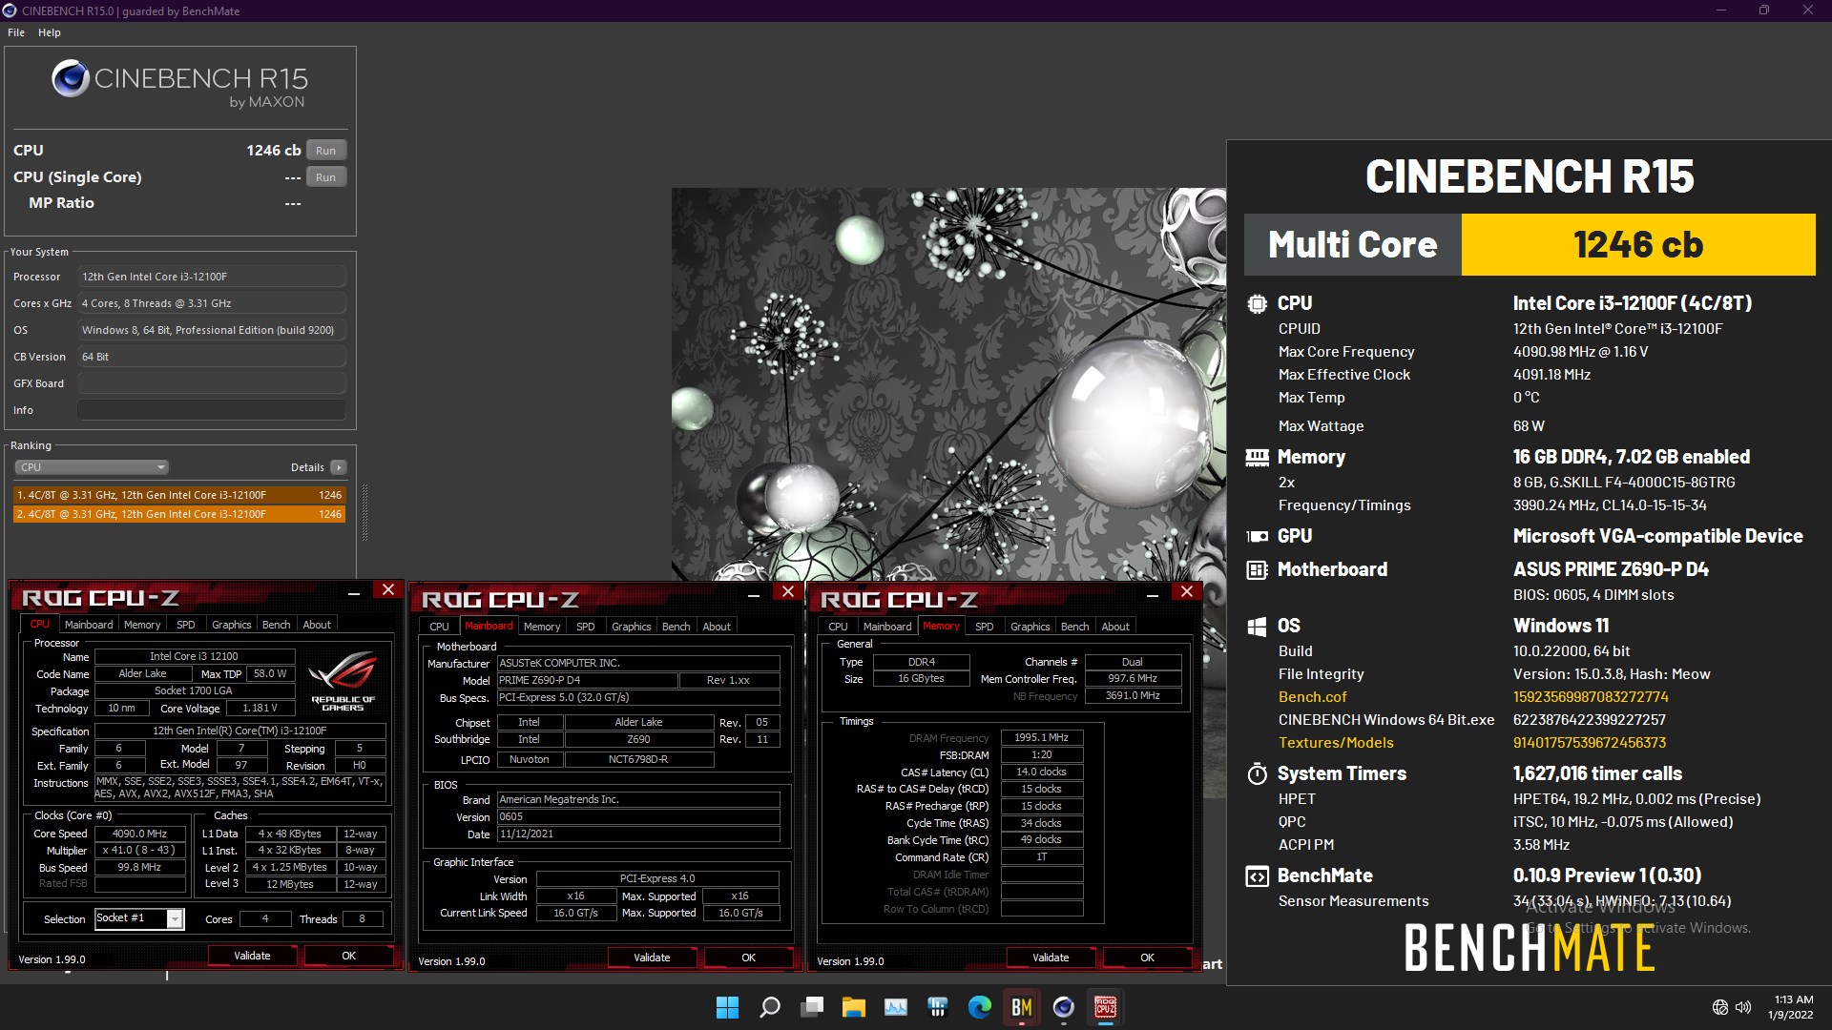
Task: Click BenchMate CPU chip section icon
Action: (x=1257, y=303)
